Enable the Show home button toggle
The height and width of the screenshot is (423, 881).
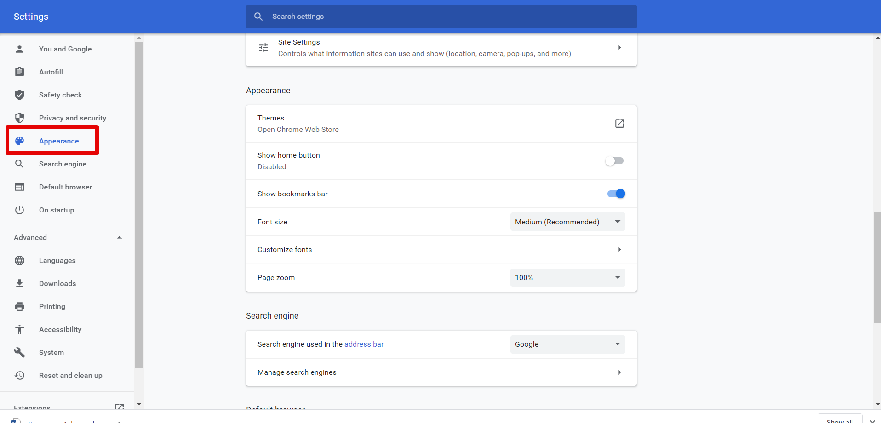[615, 161]
